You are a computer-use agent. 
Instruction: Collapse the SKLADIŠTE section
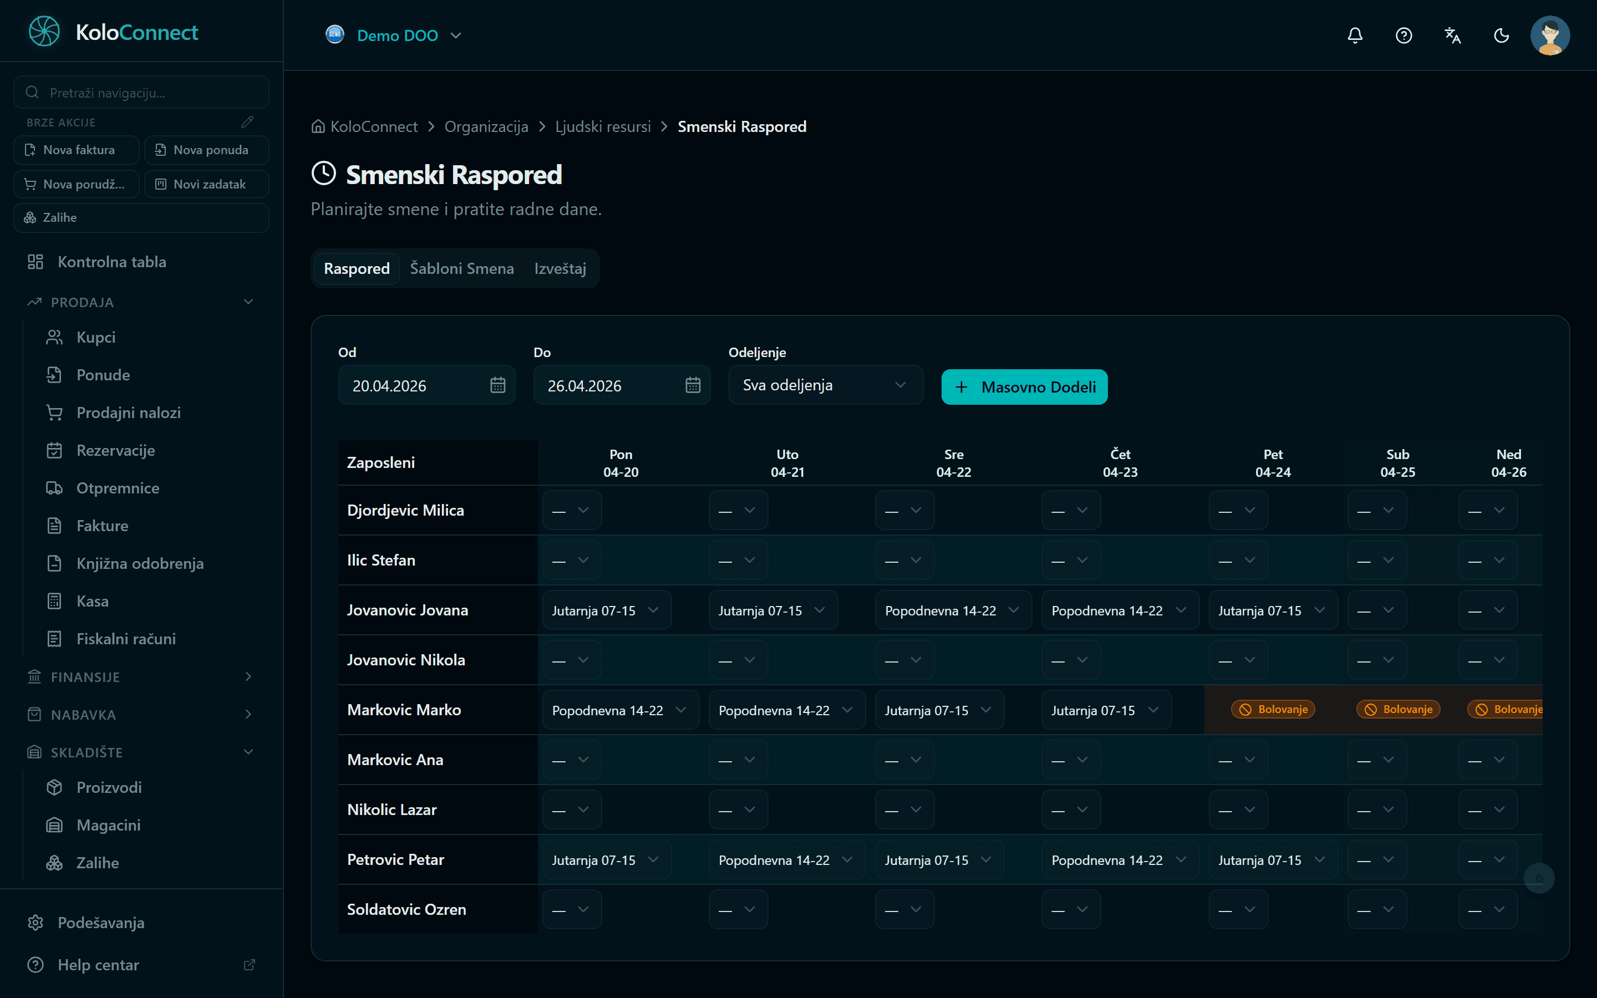point(141,752)
